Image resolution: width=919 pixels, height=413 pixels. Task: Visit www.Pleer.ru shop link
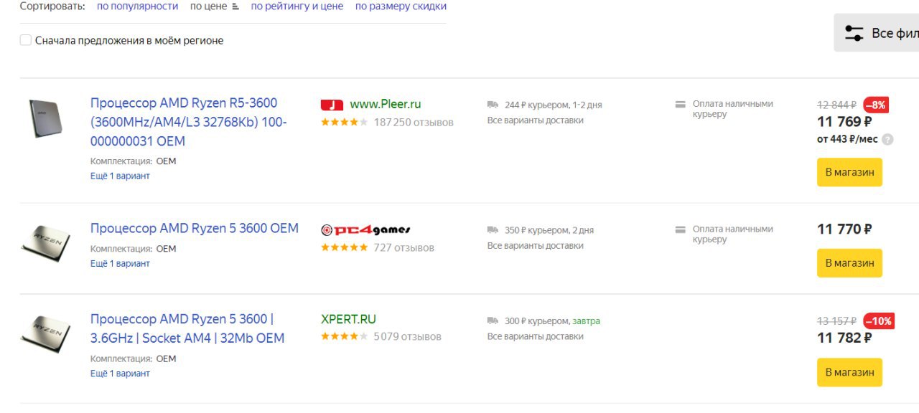point(386,104)
